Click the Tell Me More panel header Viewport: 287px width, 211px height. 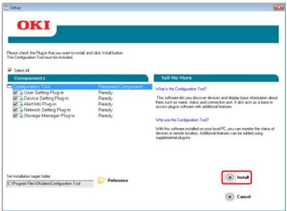coord(216,78)
